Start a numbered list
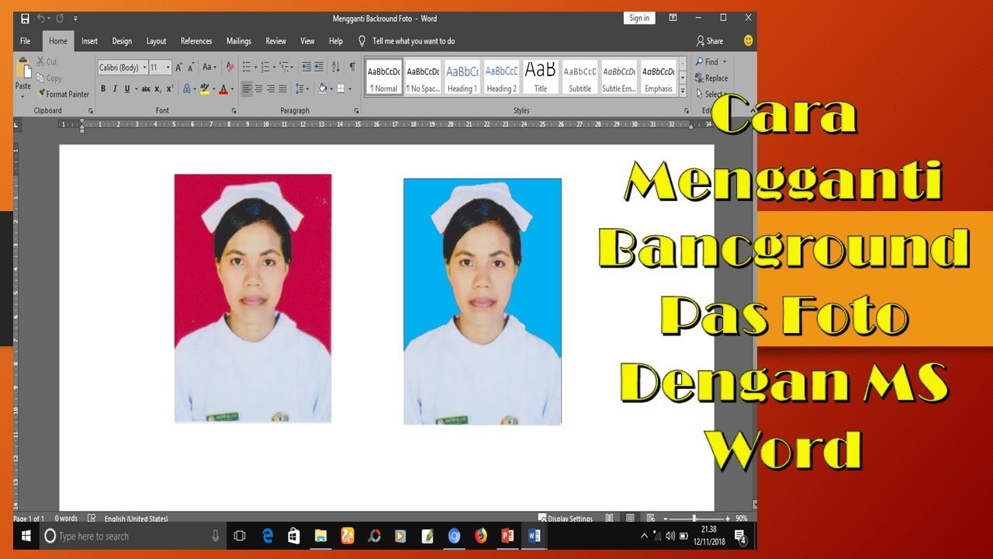The image size is (993, 559). [265, 68]
